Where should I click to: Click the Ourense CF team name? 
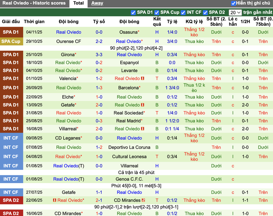[x=69, y=41]
